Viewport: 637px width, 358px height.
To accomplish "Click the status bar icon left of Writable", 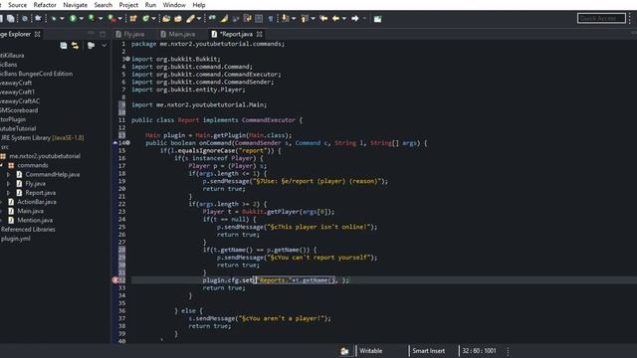I will coord(344,351).
